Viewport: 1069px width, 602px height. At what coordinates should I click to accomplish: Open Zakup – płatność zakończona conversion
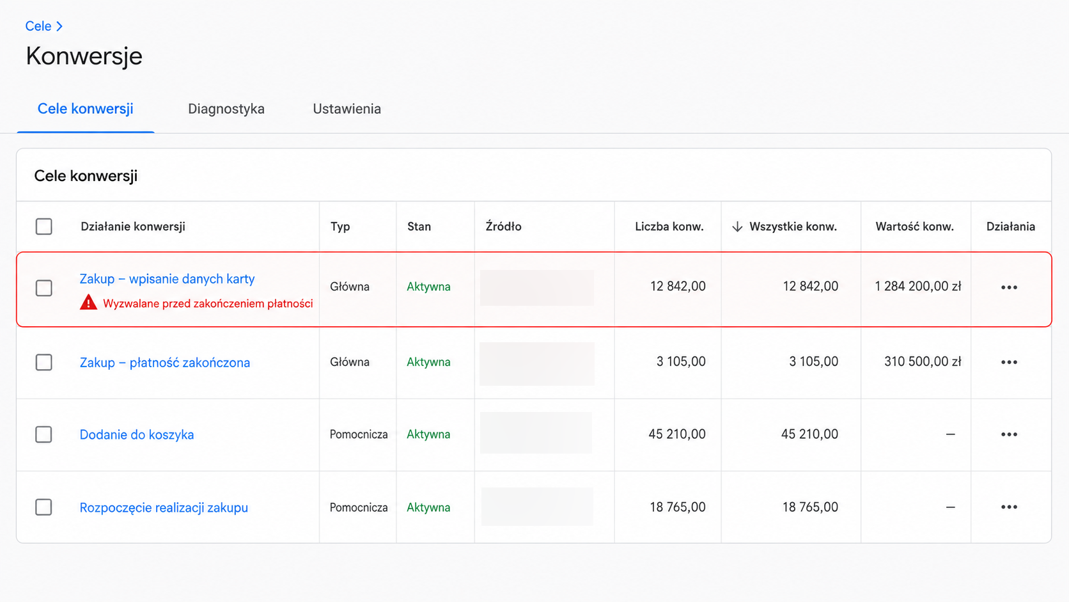pyautogui.click(x=165, y=363)
